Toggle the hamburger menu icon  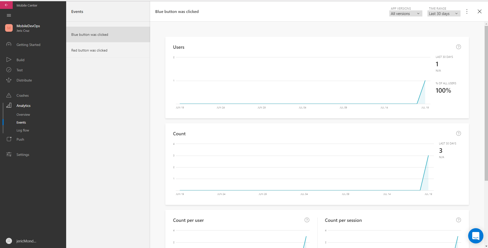(9, 15)
